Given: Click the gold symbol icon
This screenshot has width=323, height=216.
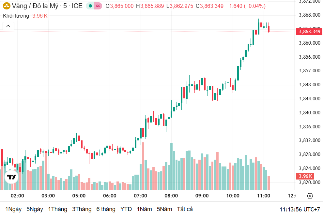Looking at the screenshot, I should click(7, 6).
